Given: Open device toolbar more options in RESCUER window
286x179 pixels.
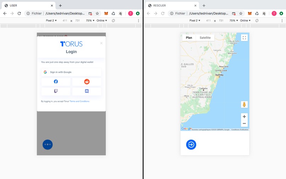Looking at the screenshot, I should 282,21.
